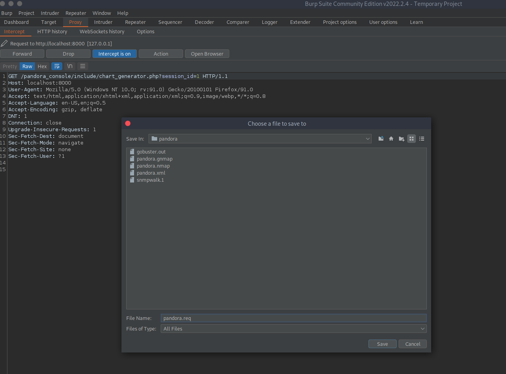Open the WebSockets history sub-tab
Screen dimensions: 506x374
(102, 31)
